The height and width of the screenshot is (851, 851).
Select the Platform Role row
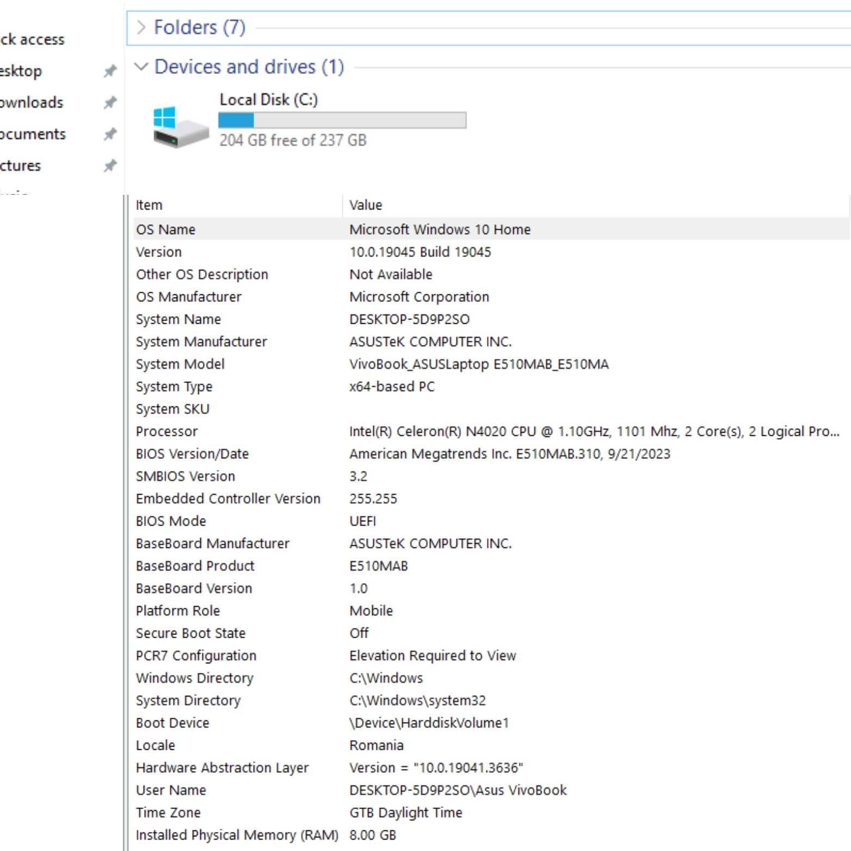point(491,610)
